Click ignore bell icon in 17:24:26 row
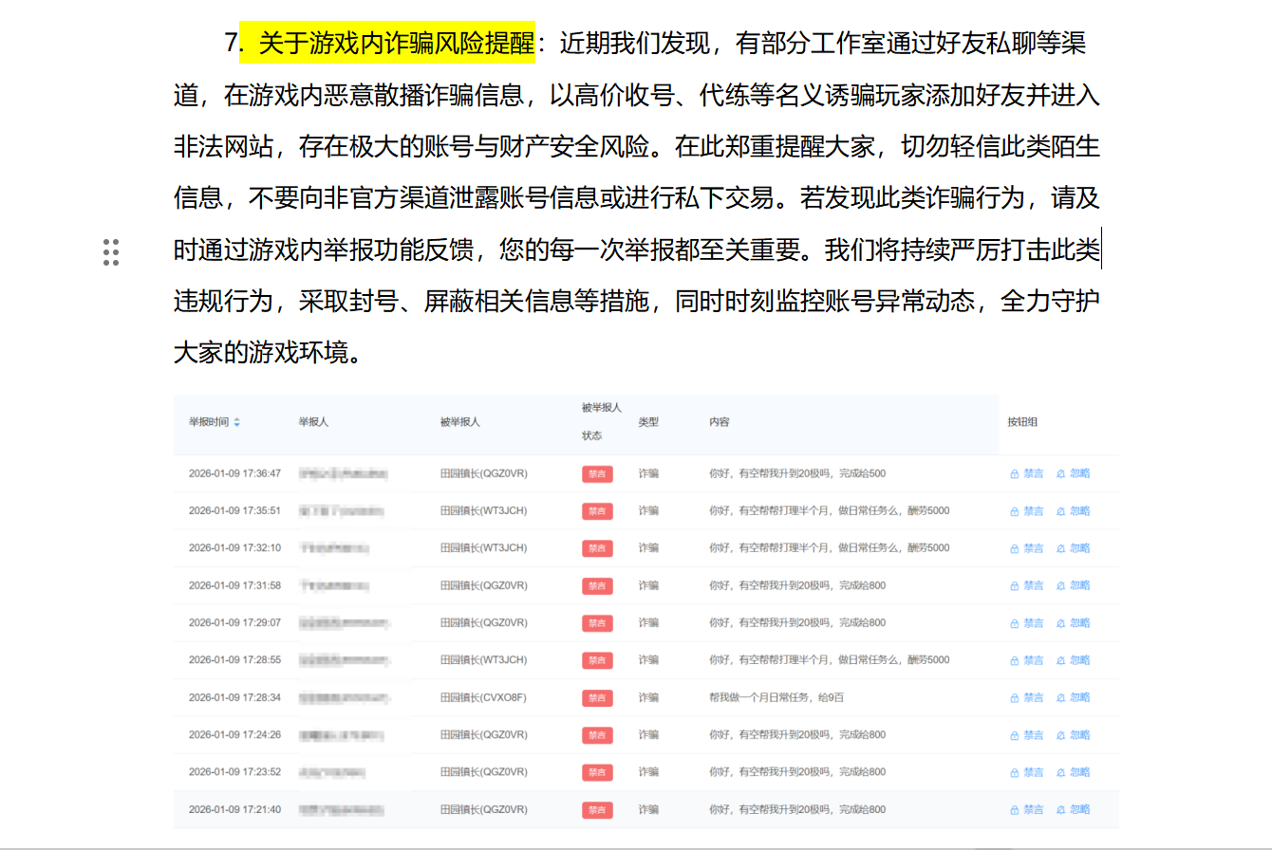This screenshot has width=1272, height=850. [1061, 735]
